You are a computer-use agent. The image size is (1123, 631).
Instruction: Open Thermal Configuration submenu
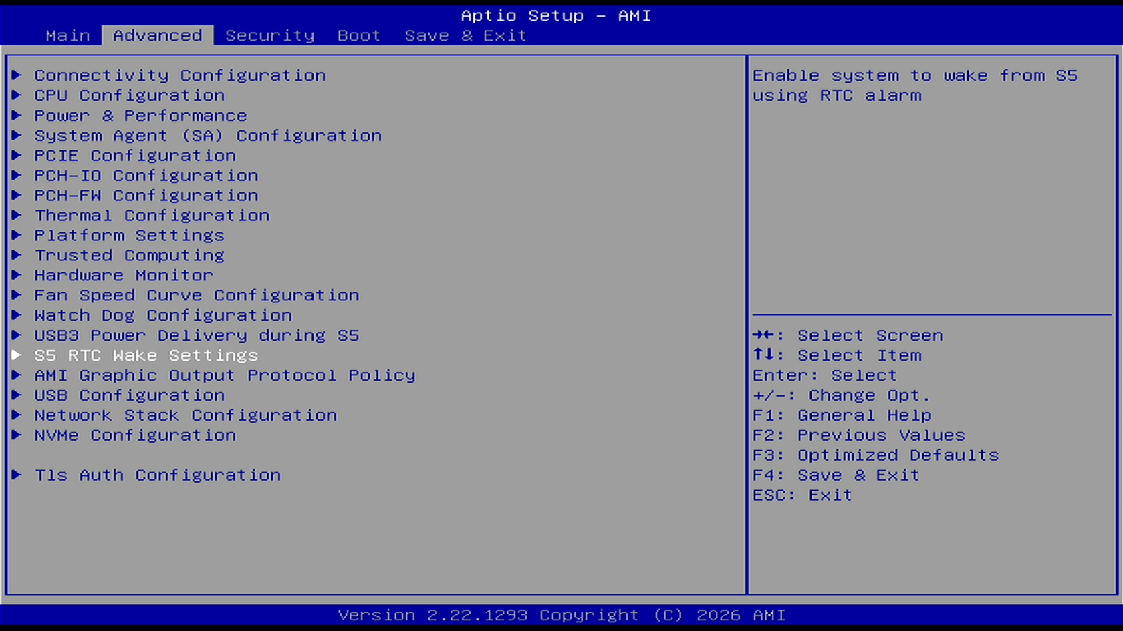coord(152,216)
